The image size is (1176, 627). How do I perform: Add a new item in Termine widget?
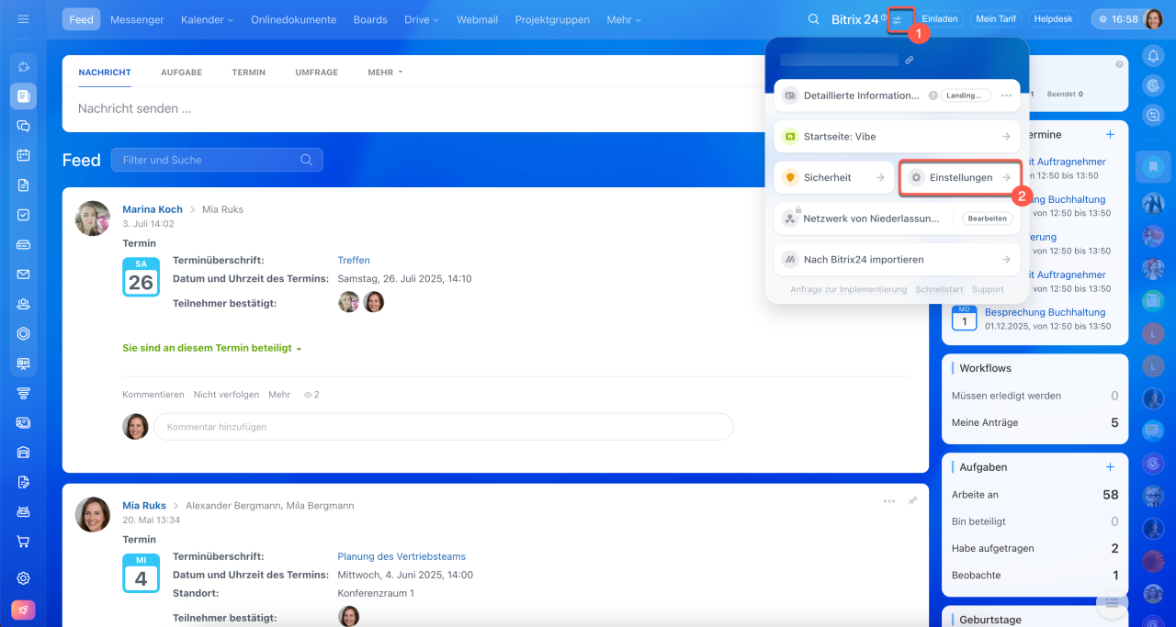pyautogui.click(x=1110, y=134)
